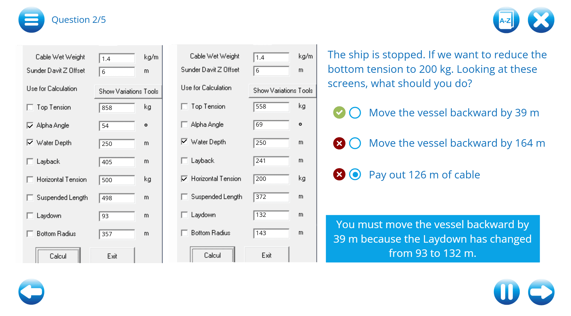Select 'Move the vessel backward by 39 m'

pos(355,113)
